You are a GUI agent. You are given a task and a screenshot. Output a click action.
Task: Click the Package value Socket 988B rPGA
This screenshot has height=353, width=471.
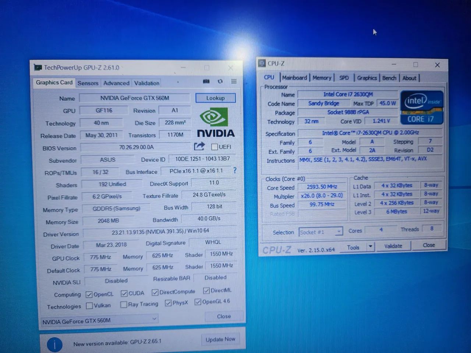pyautogui.click(x=348, y=112)
